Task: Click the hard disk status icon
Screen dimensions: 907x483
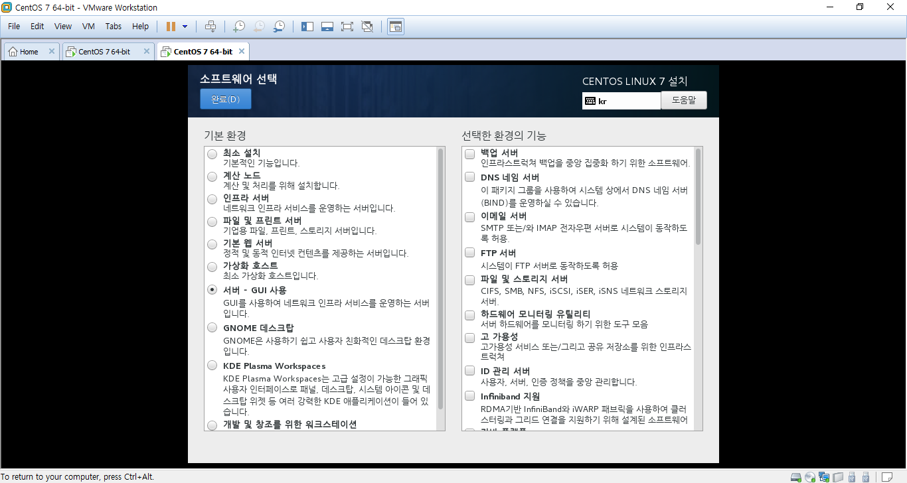Action: click(796, 476)
